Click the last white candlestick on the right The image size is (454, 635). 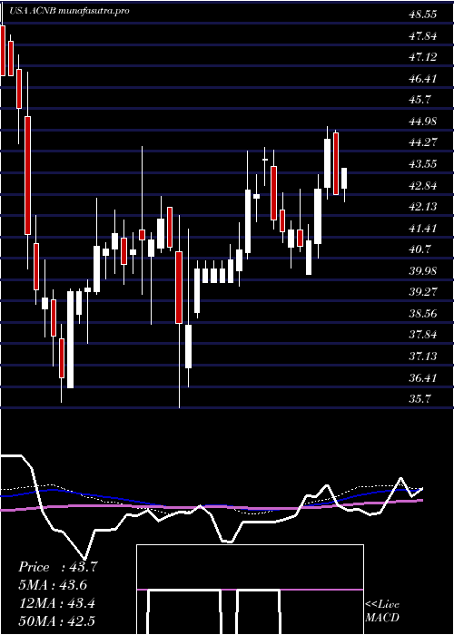pos(344,178)
